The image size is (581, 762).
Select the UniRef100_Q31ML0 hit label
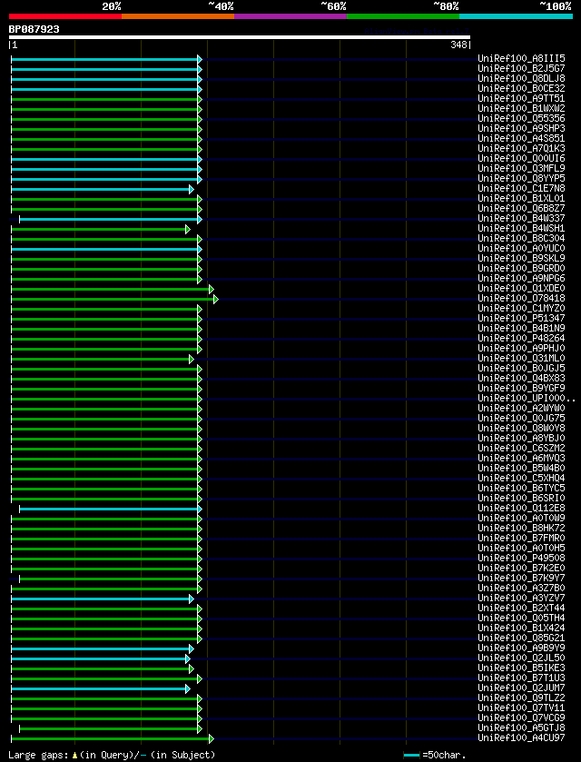pos(521,359)
